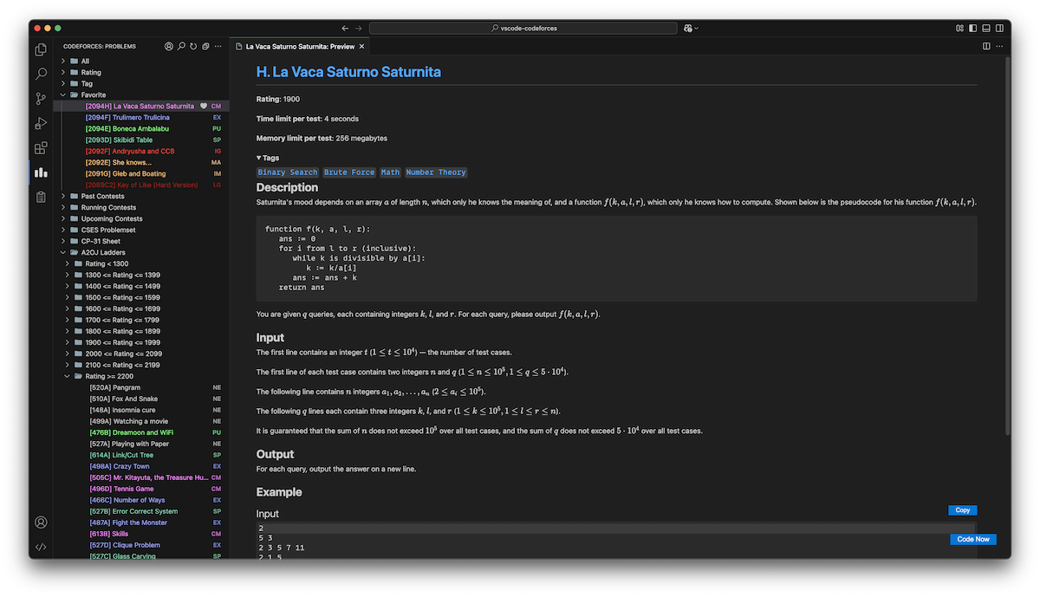The width and height of the screenshot is (1040, 597).
Task: Open the Extensions view
Action: (41, 148)
